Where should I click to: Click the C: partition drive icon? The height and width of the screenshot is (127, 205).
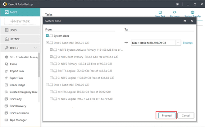(55, 57)
